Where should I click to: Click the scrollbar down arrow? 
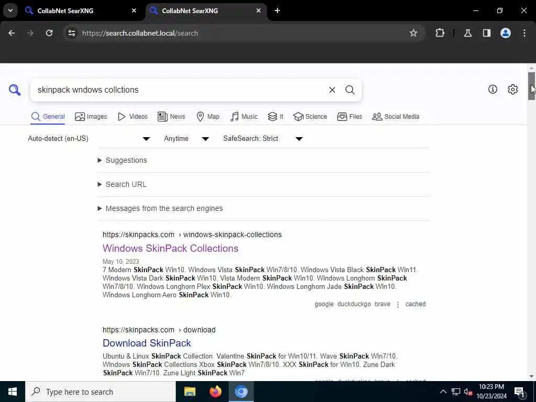[531, 376]
